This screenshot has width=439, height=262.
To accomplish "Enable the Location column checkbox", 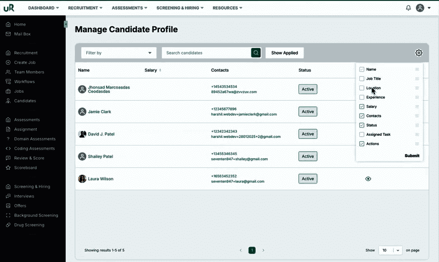I will point(362,88).
